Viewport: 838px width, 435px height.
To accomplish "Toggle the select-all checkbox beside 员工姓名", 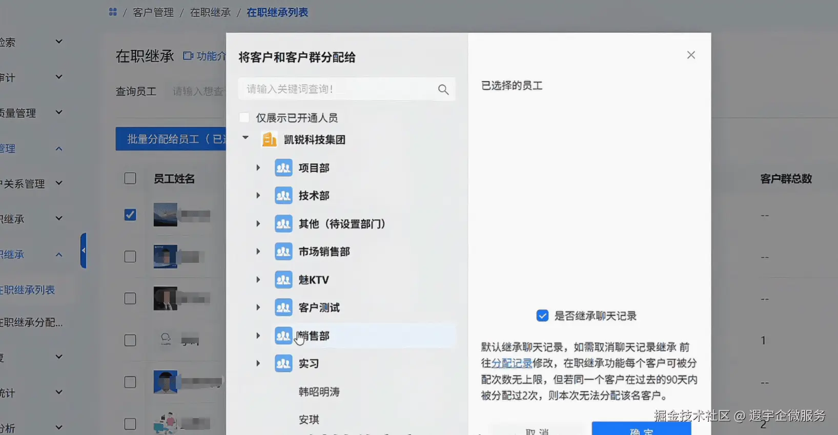I will click(130, 178).
